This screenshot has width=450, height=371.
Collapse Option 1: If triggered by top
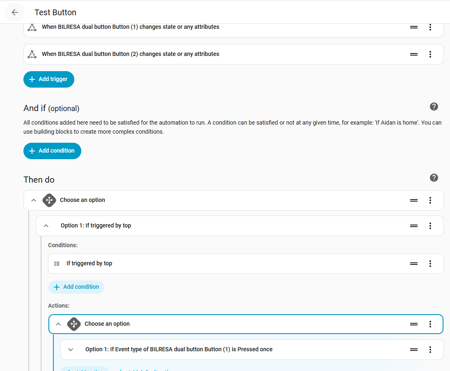(x=46, y=226)
